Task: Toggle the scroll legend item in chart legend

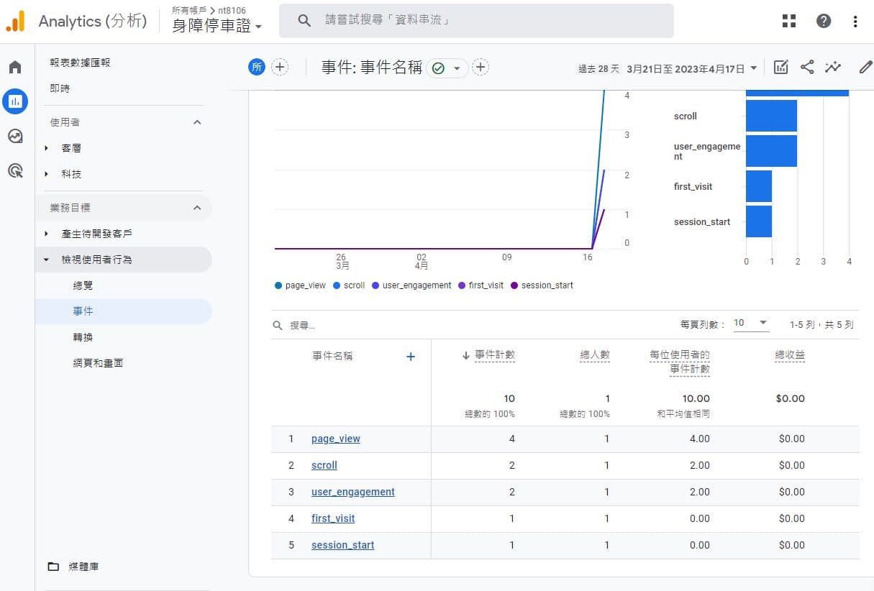Action: click(348, 285)
